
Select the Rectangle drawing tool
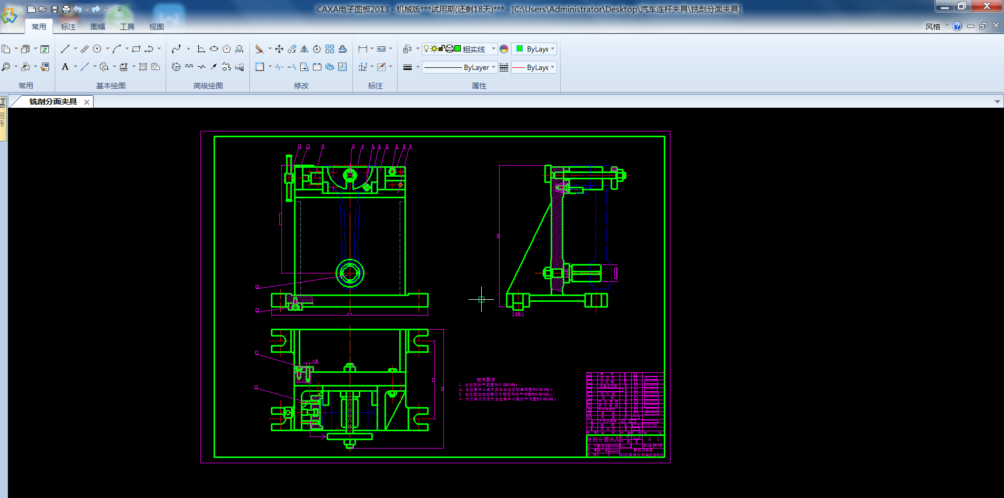pyautogui.click(x=136, y=49)
